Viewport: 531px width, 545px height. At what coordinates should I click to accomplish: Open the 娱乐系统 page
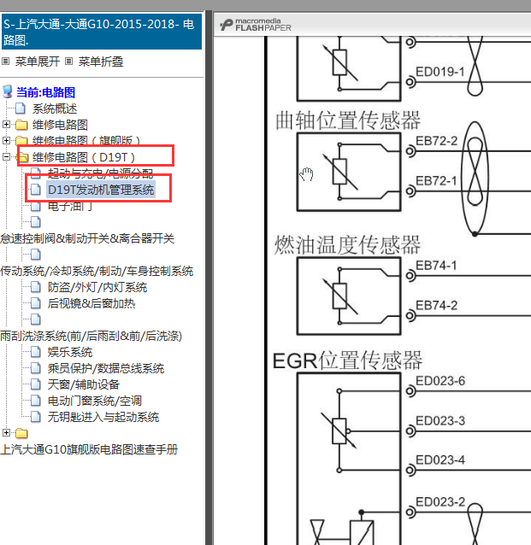[x=70, y=353]
